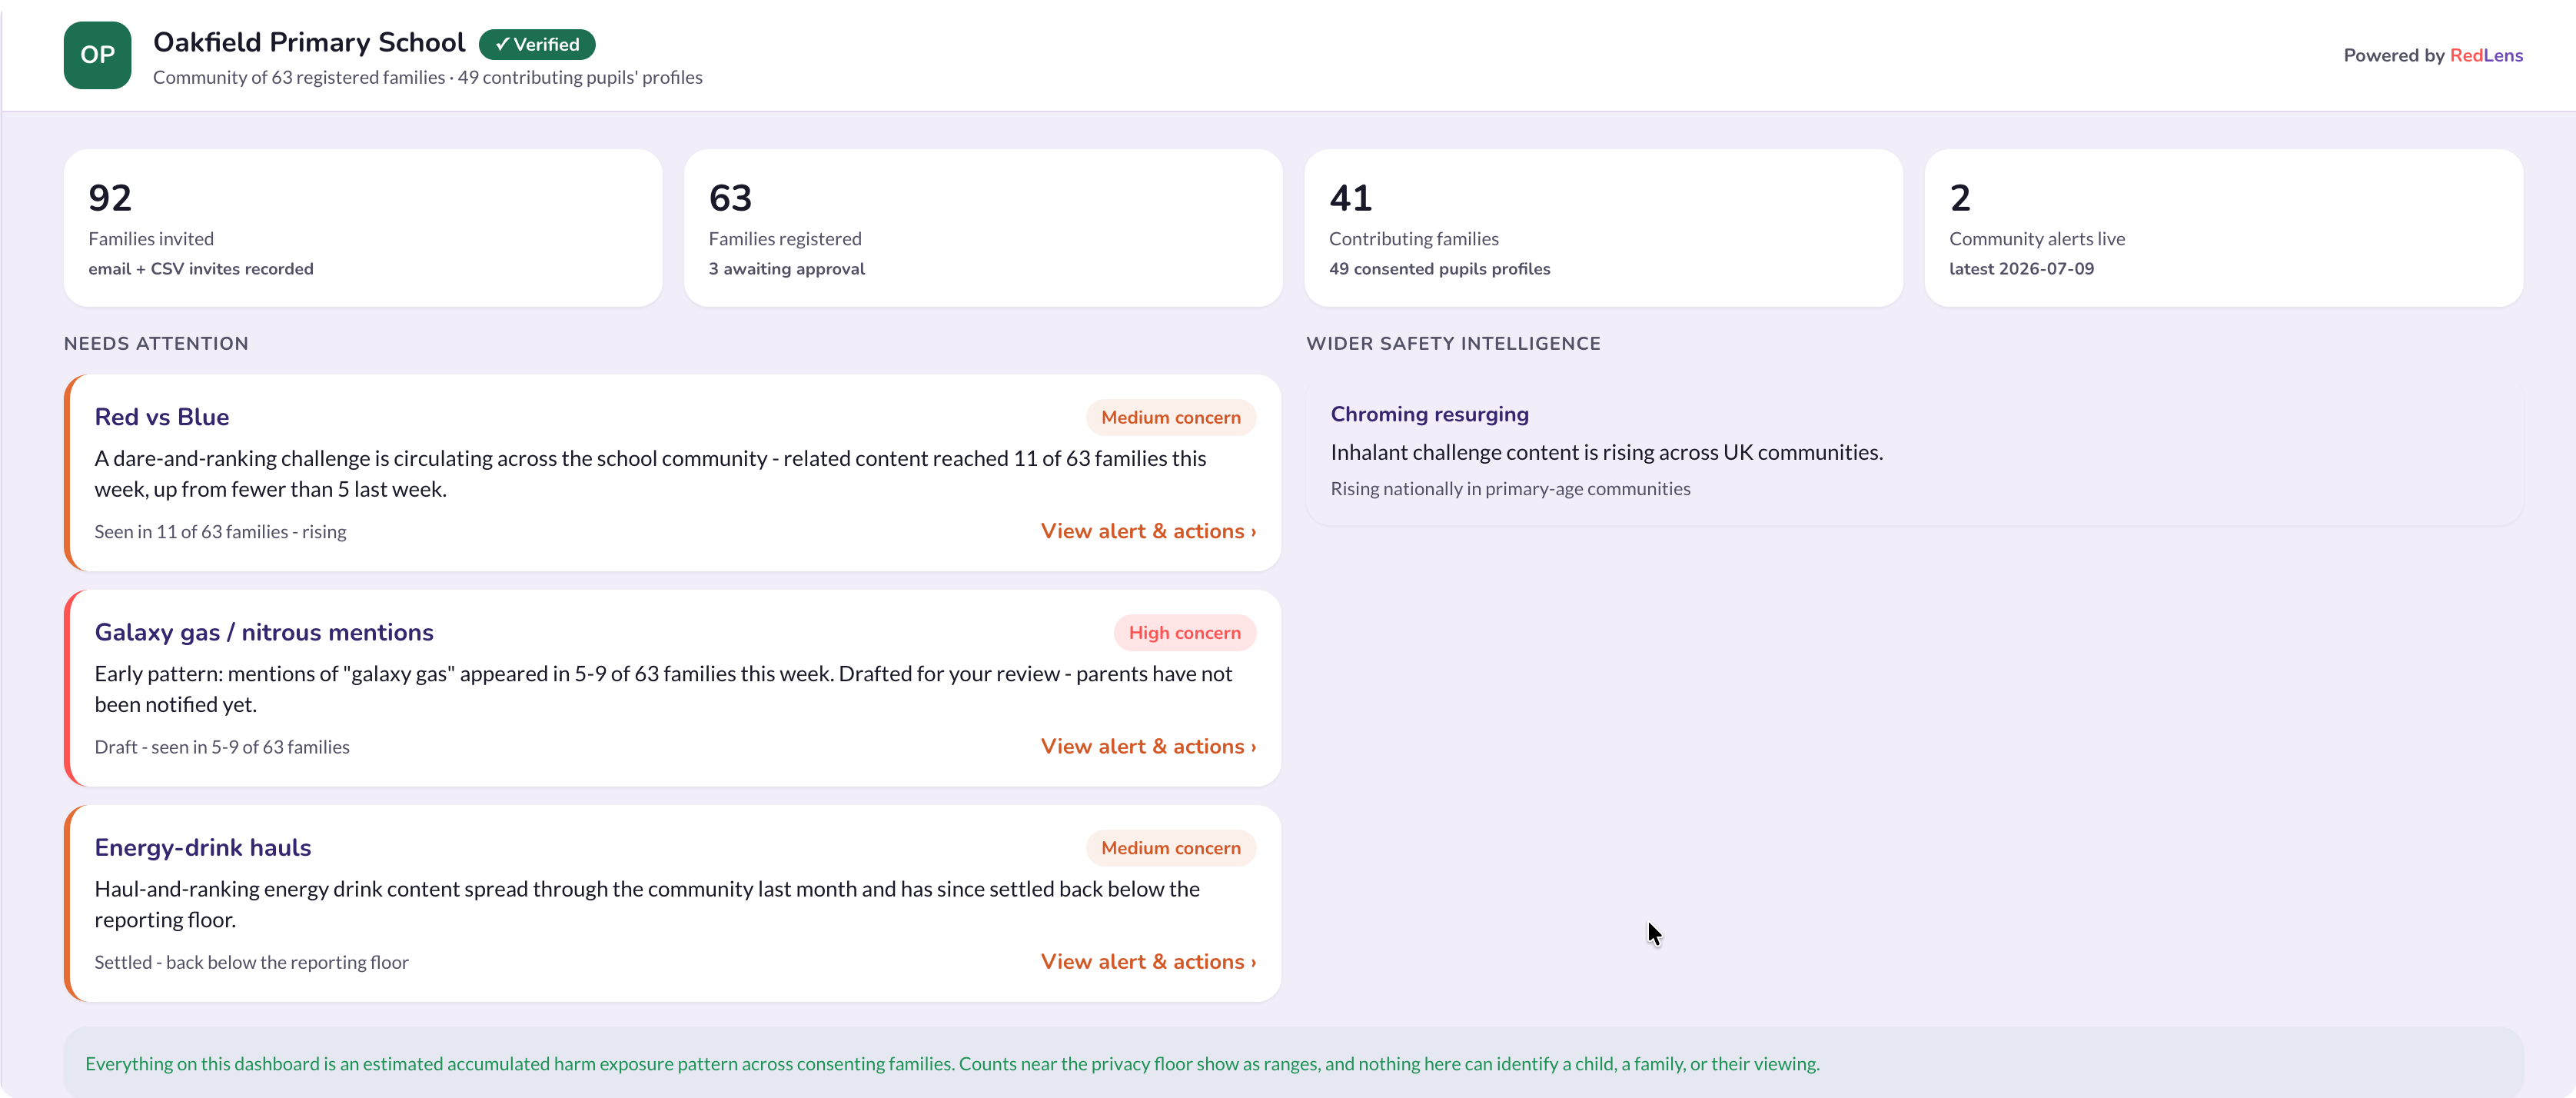This screenshot has width=2576, height=1098.
Task: Select the Energy-drink hauls alert title
Action: coord(203,847)
